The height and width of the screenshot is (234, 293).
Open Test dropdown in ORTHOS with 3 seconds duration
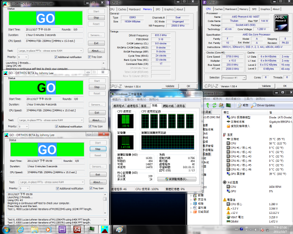point(50,51)
